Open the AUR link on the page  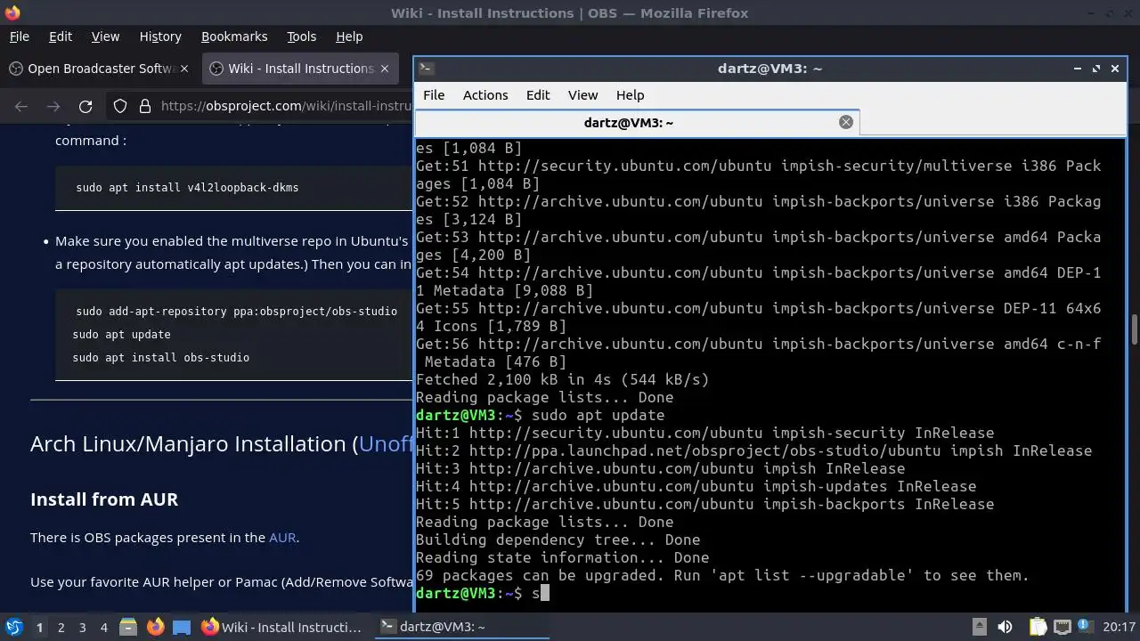(282, 538)
